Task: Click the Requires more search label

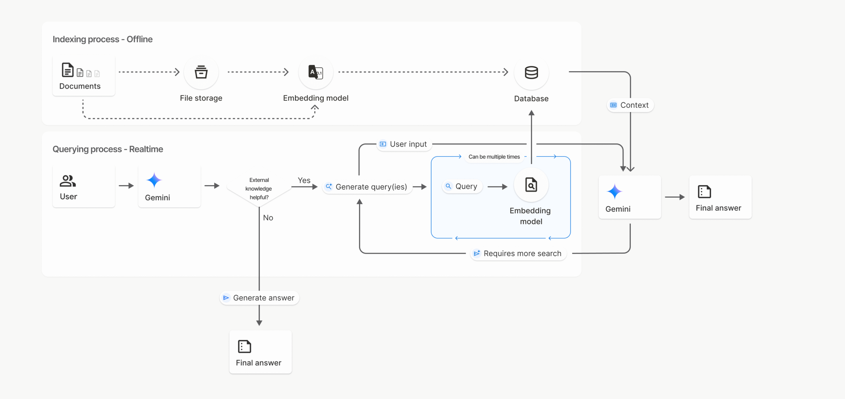Action: pyautogui.click(x=523, y=254)
